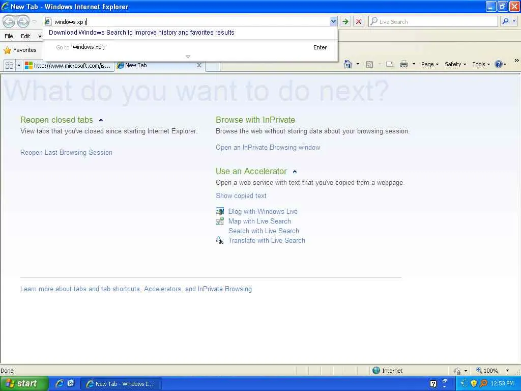Expand the autocomplete list with the bottom arrow

click(188, 57)
